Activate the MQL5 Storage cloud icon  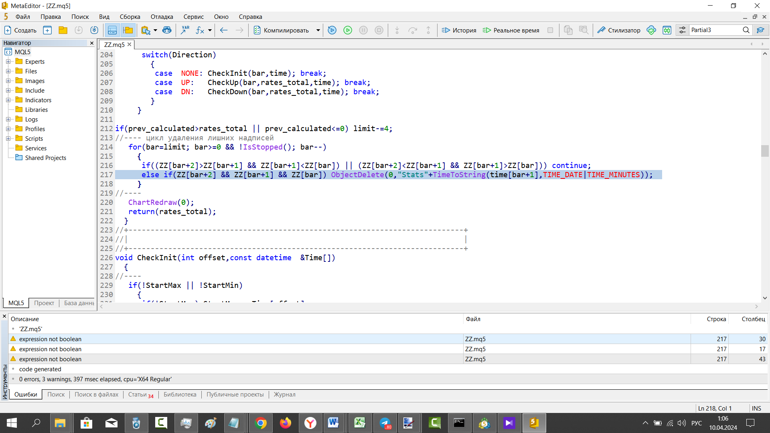(x=651, y=30)
